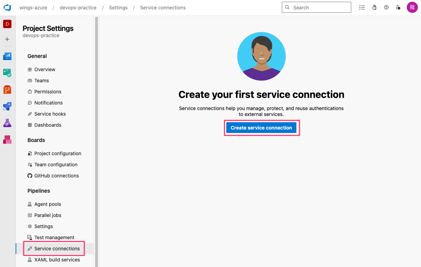Click the search magnifier icon
Image resolution: width=421 pixels, height=267 pixels.
287,7
